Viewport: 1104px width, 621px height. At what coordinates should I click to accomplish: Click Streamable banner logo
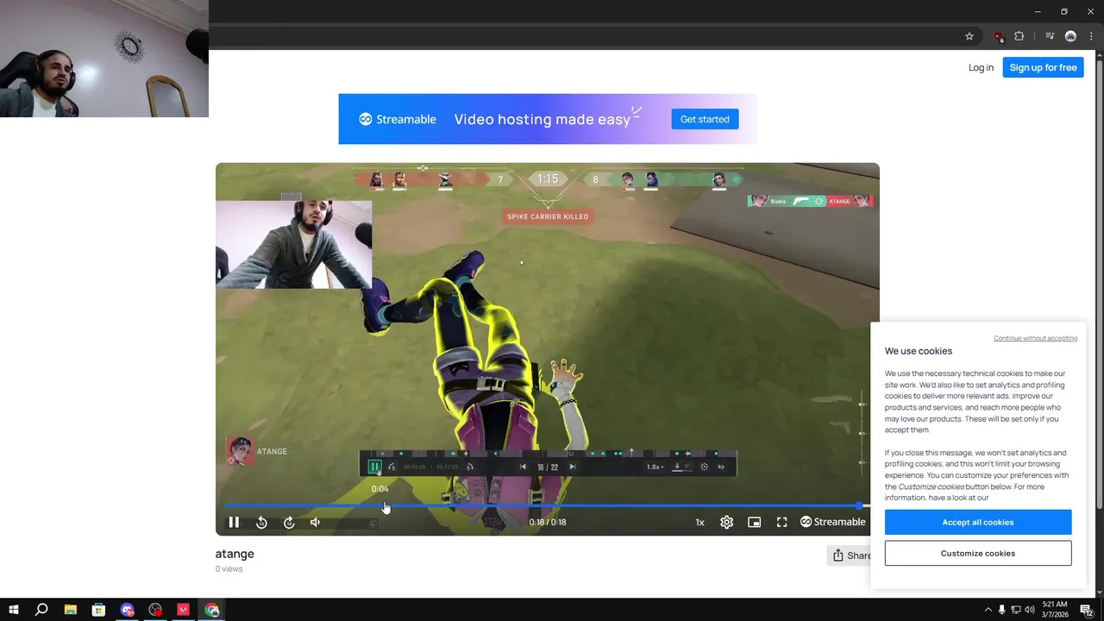click(398, 119)
